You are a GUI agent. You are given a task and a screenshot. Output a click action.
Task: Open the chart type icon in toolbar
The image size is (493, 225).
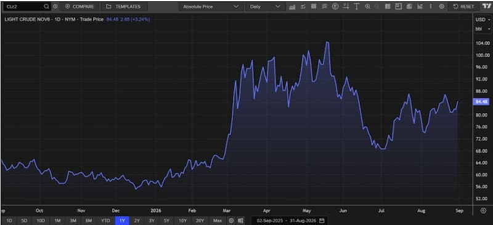pyautogui.click(x=292, y=7)
